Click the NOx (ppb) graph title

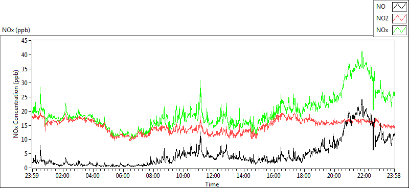pos(16,30)
